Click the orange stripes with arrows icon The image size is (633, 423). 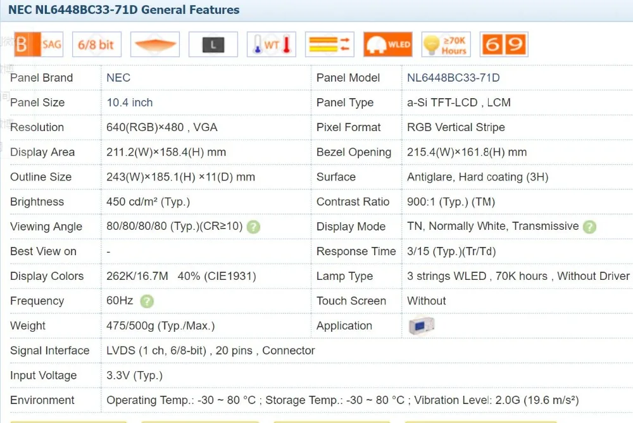pos(329,44)
